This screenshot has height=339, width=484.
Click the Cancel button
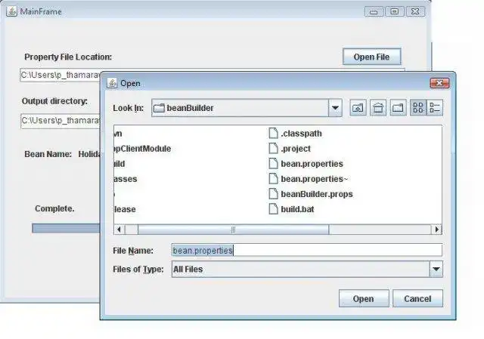point(417,299)
